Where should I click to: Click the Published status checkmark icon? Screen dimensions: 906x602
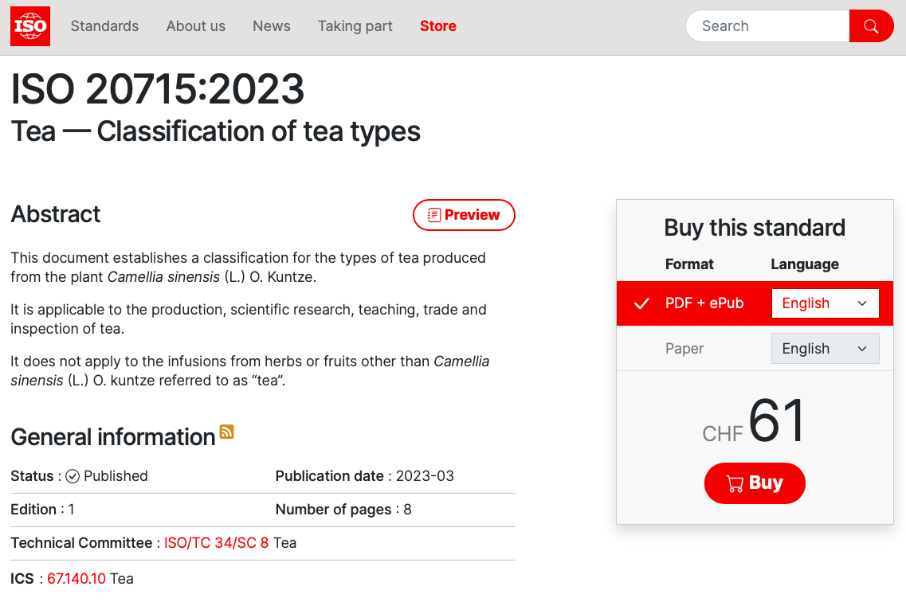[73, 476]
